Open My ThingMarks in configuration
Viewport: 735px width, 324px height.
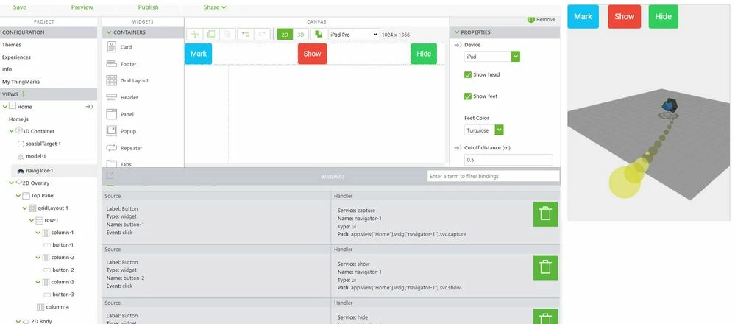pyautogui.click(x=21, y=82)
